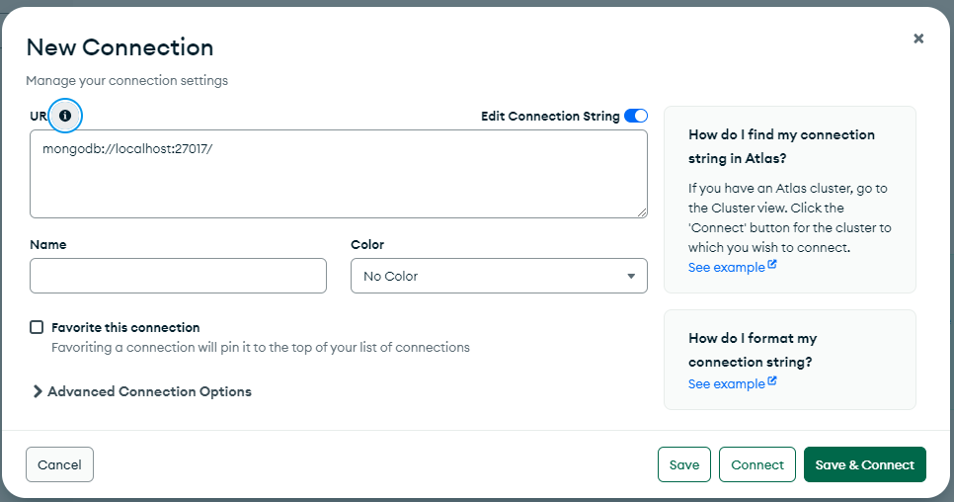Click the URI info icon

tap(65, 116)
